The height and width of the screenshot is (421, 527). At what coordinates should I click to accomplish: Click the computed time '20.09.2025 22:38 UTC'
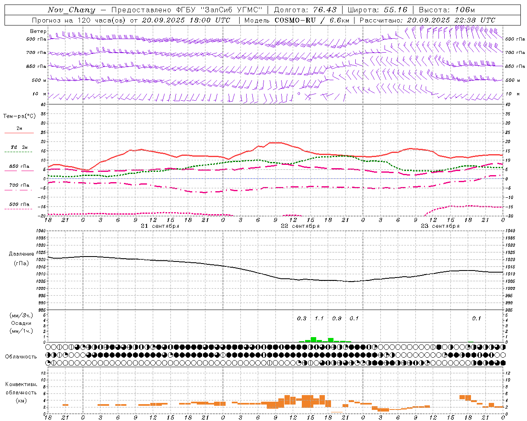coord(451,20)
